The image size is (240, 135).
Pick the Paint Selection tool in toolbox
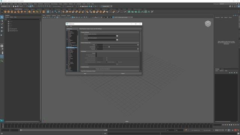[x=2, y=24]
